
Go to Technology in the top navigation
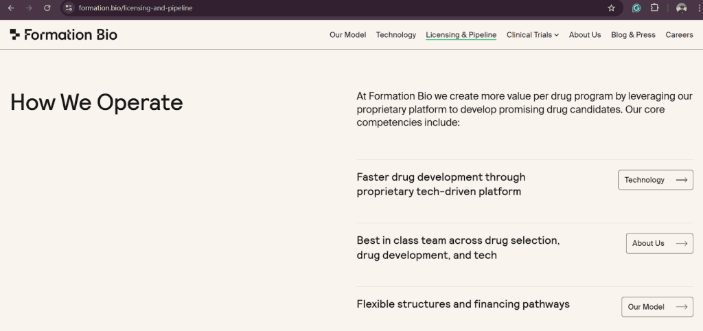coord(395,35)
